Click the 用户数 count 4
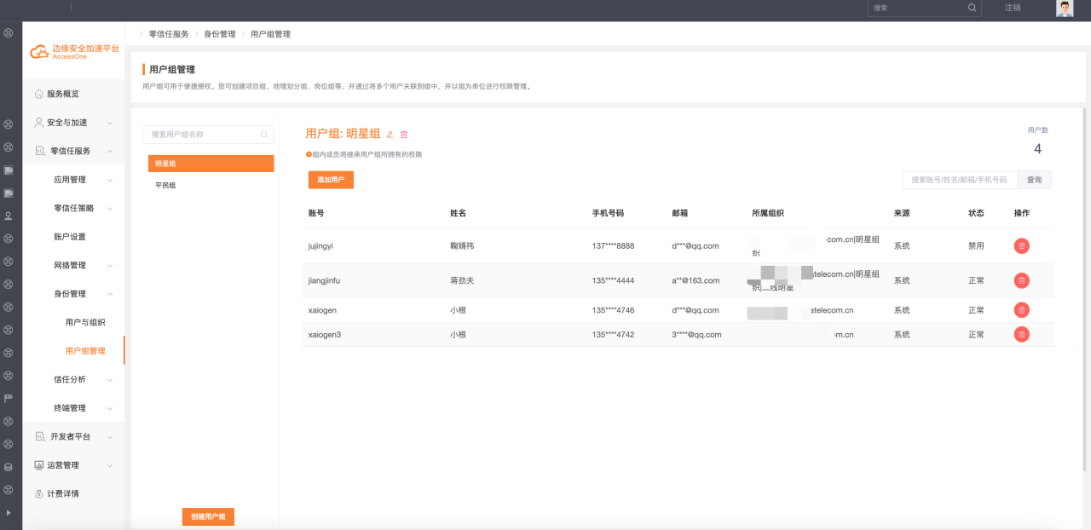Image resolution: width=1091 pixels, height=530 pixels. point(1037,149)
